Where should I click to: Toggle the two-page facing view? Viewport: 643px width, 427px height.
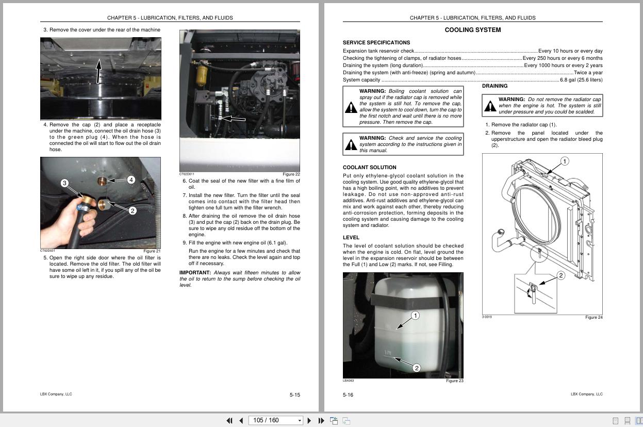[639, 420]
